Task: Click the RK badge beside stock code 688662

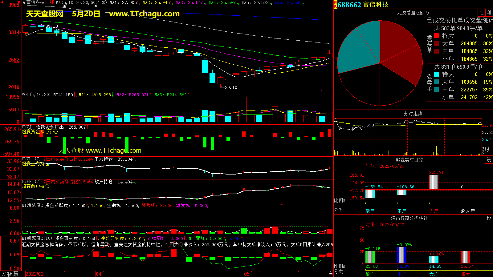Action: 335,5
